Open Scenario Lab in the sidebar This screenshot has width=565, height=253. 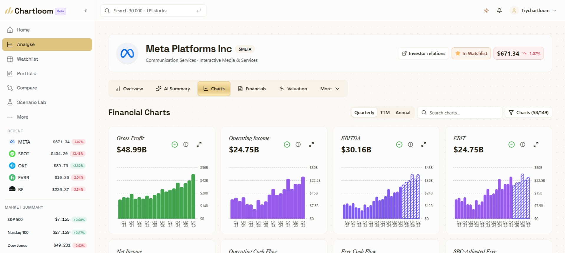point(47,102)
